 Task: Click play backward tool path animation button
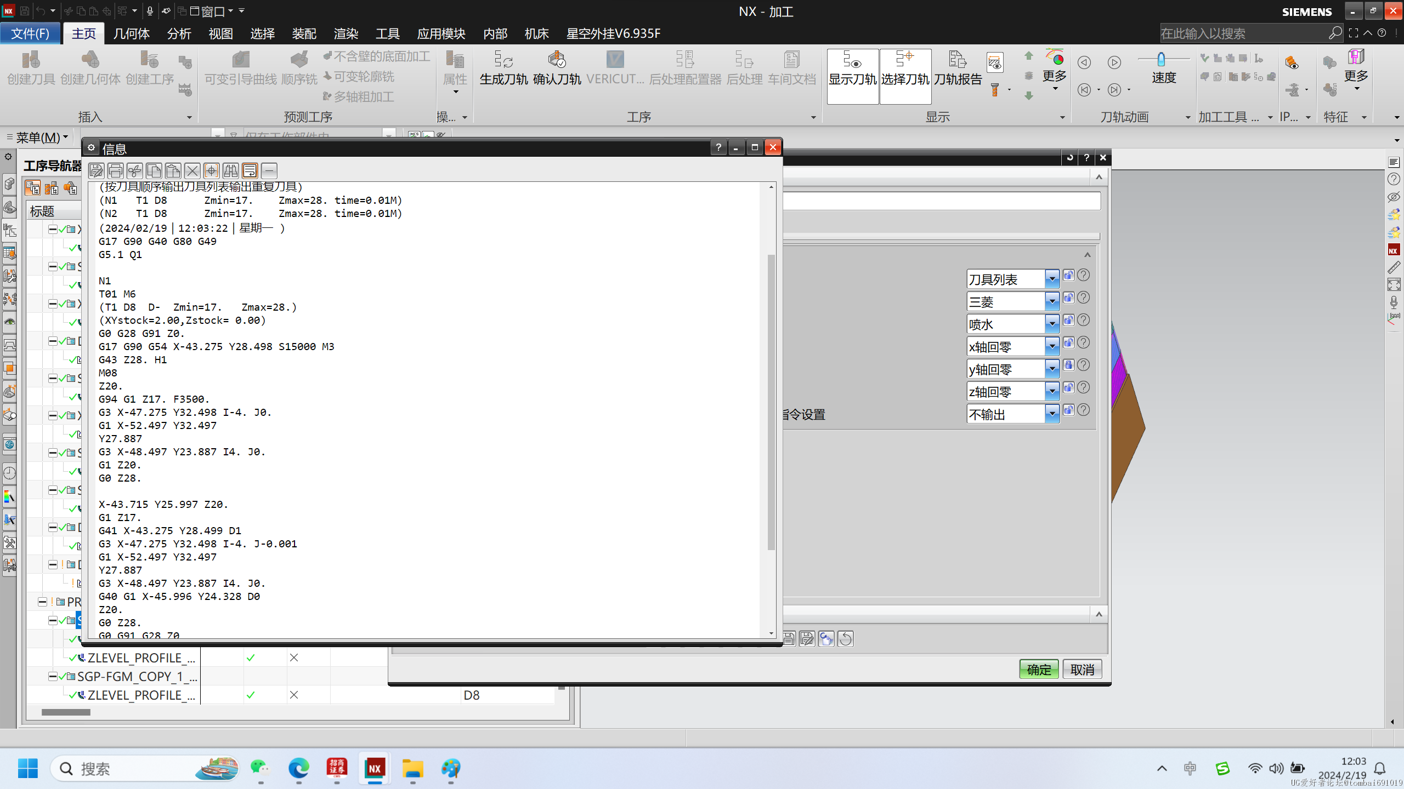click(1084, 62)
